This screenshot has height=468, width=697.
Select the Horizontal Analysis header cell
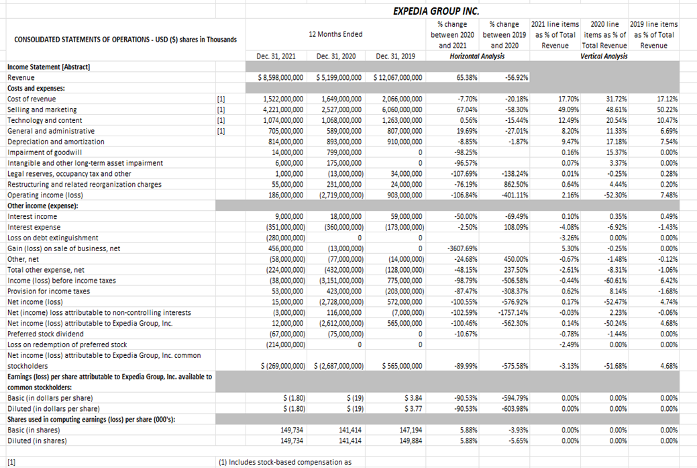tap(478, 56)
